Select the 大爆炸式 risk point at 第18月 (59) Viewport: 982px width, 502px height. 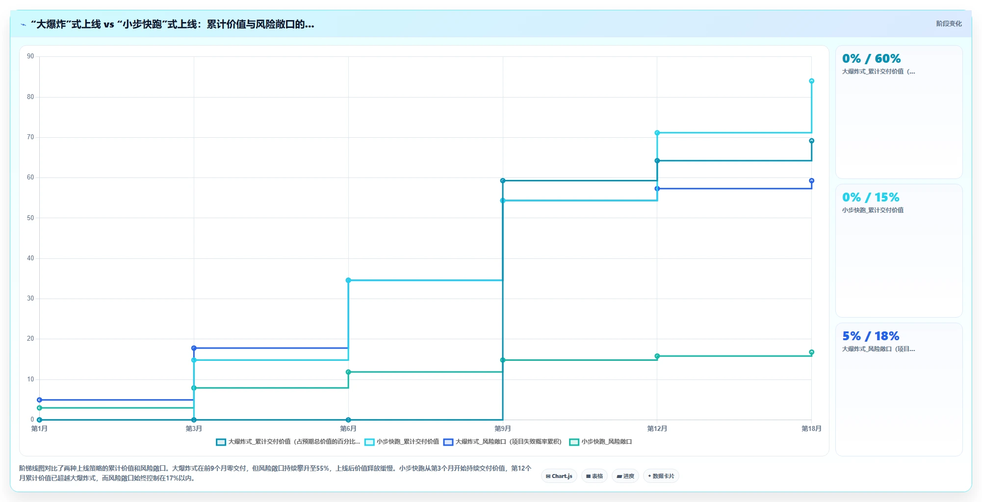click(811, 181)
